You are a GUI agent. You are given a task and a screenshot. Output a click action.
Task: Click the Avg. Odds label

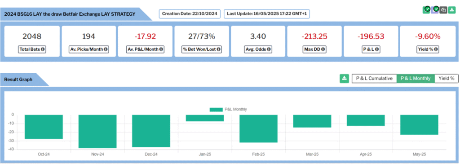click(x=258, y=49)
